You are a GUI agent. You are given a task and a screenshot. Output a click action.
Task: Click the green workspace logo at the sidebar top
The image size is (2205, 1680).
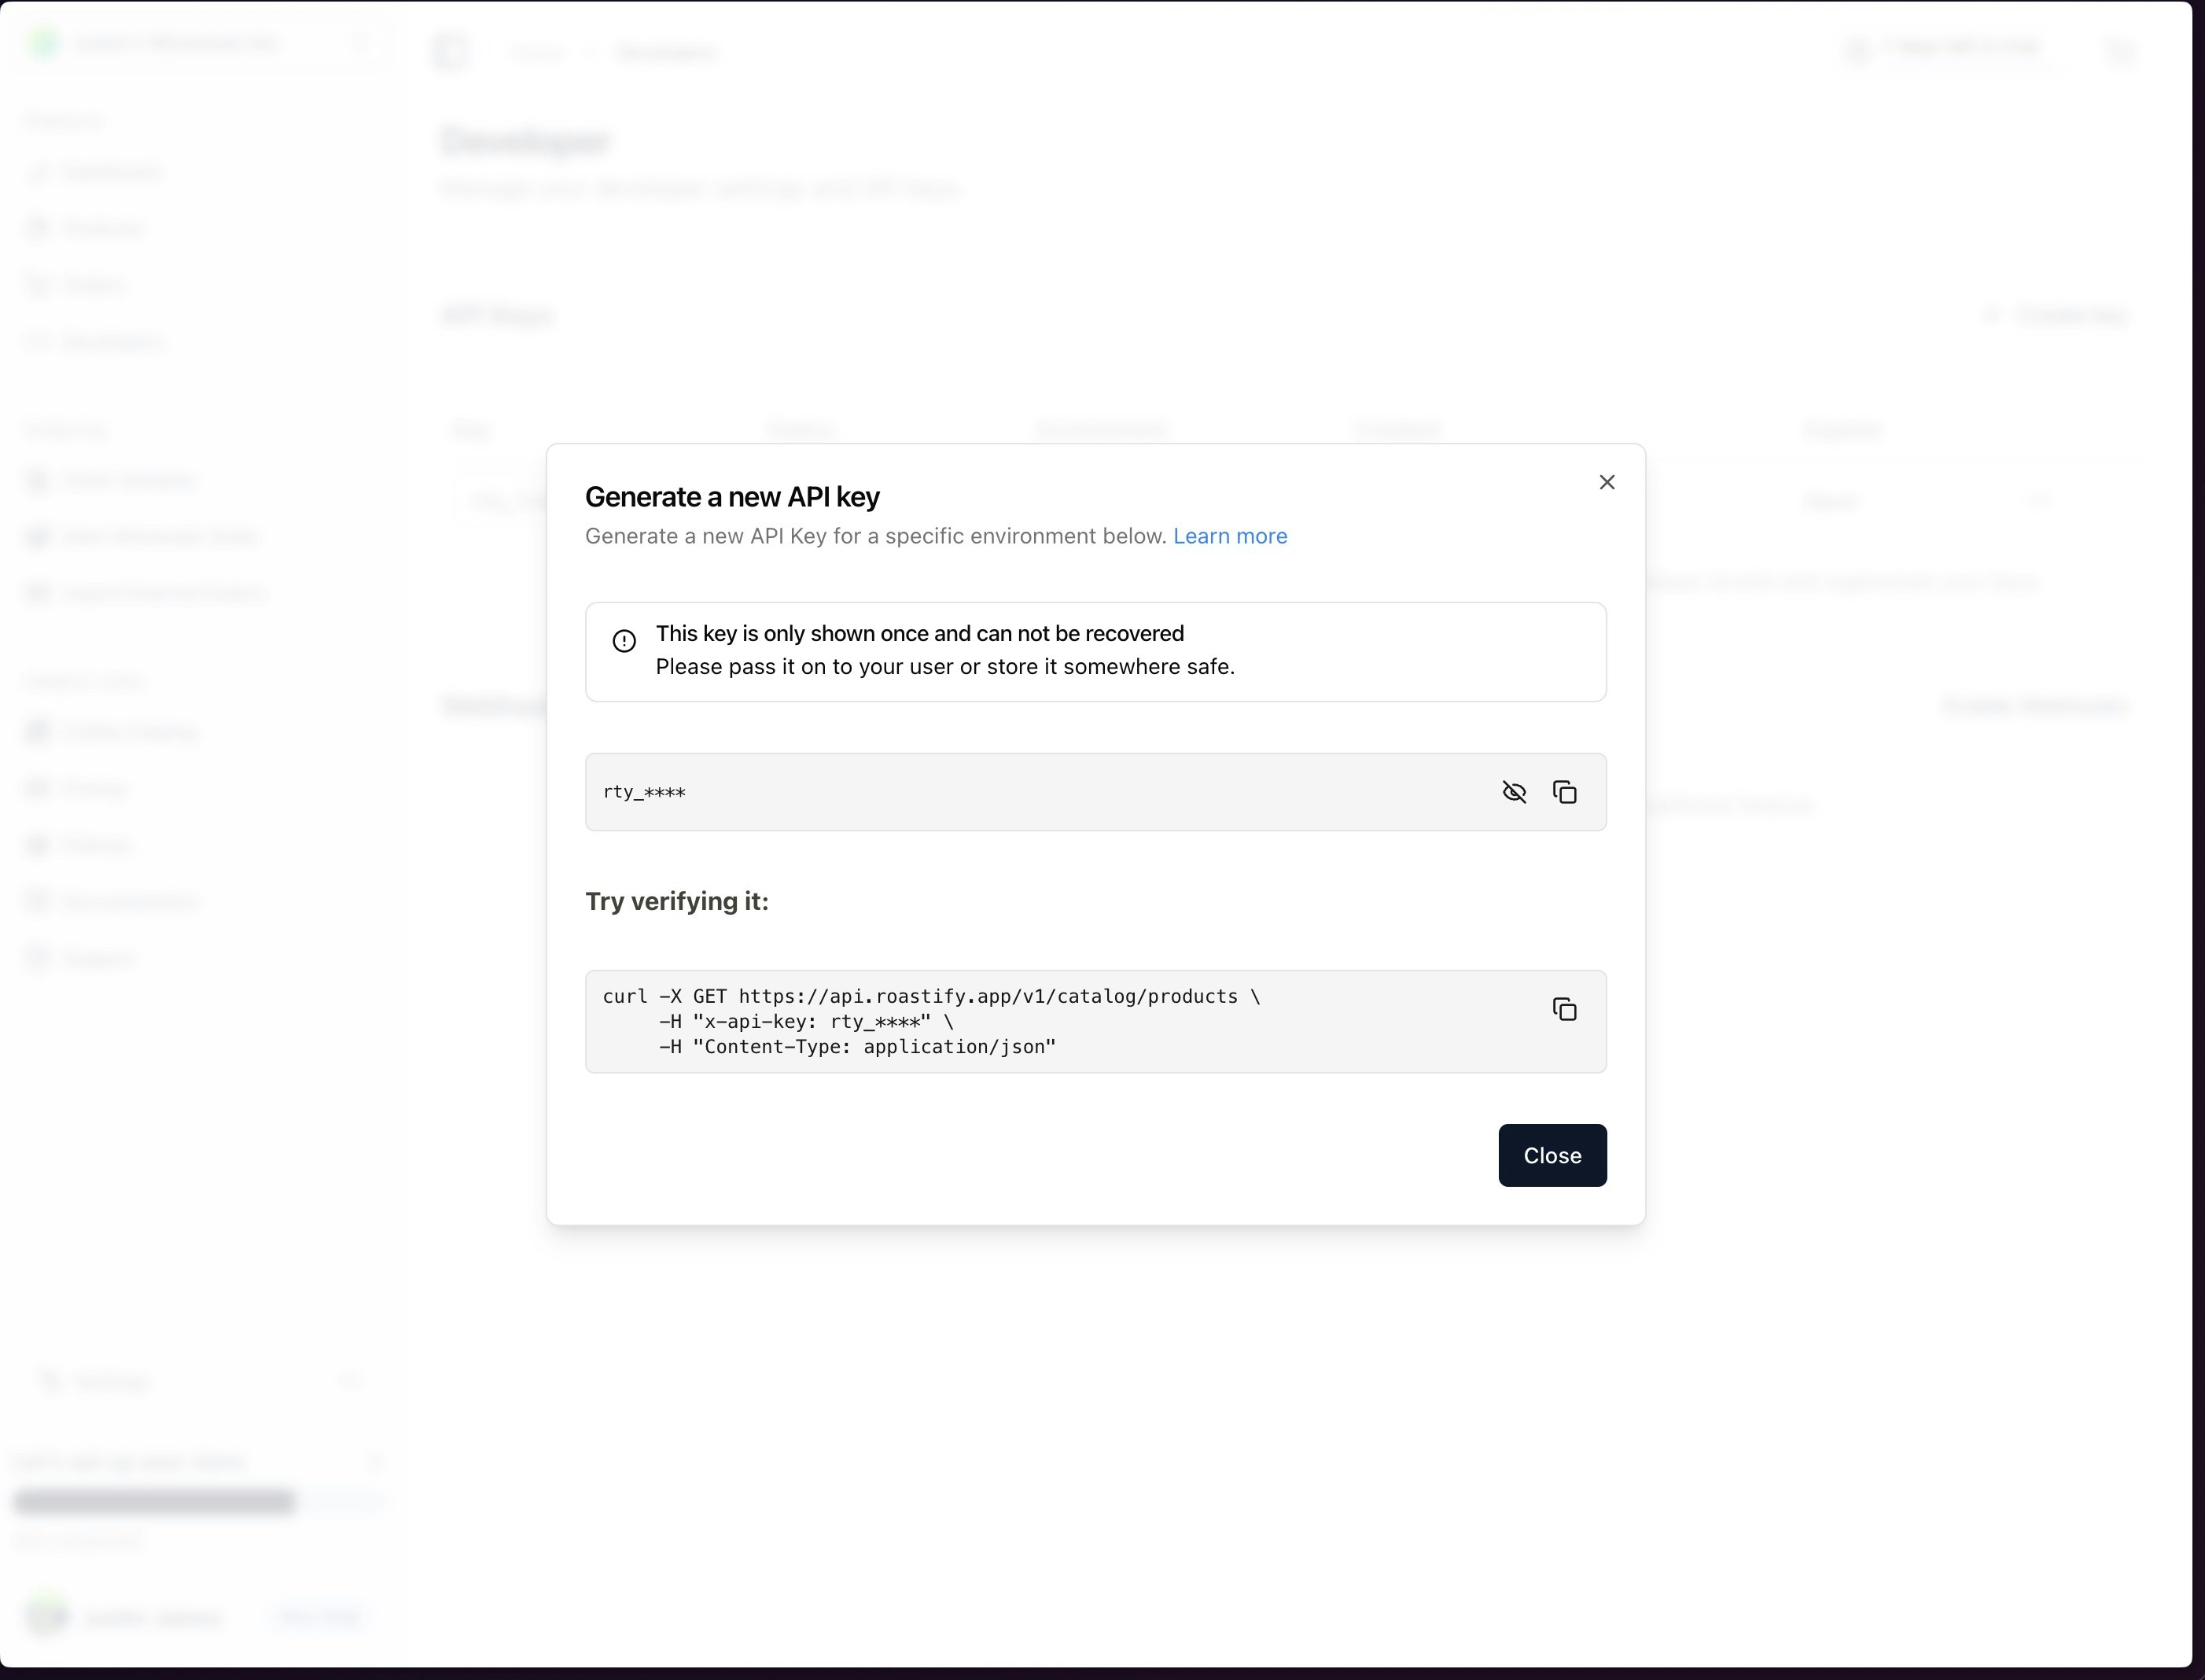[45, 44]
